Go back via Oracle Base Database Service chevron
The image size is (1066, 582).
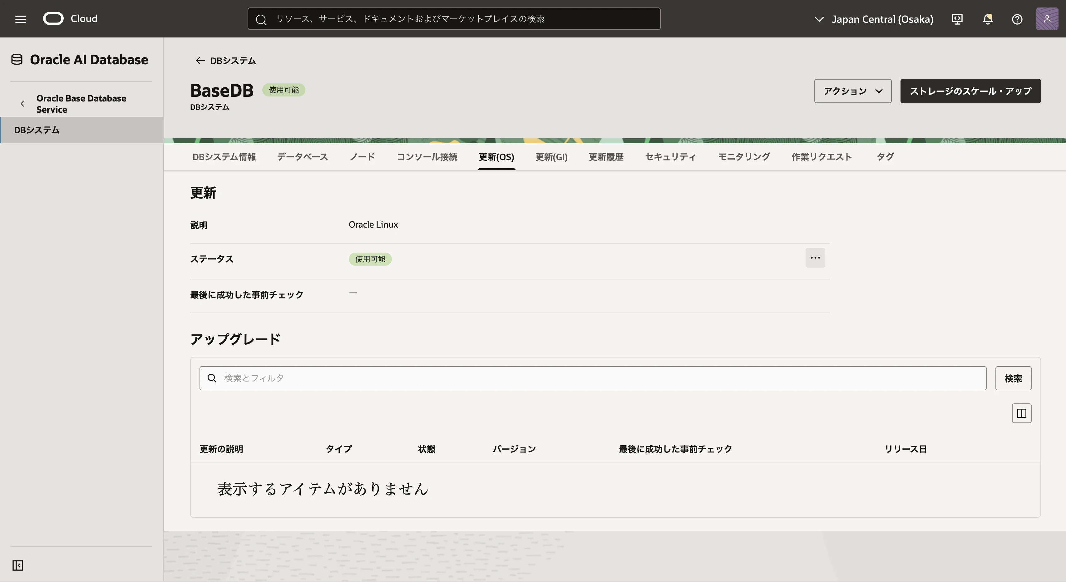22,104
